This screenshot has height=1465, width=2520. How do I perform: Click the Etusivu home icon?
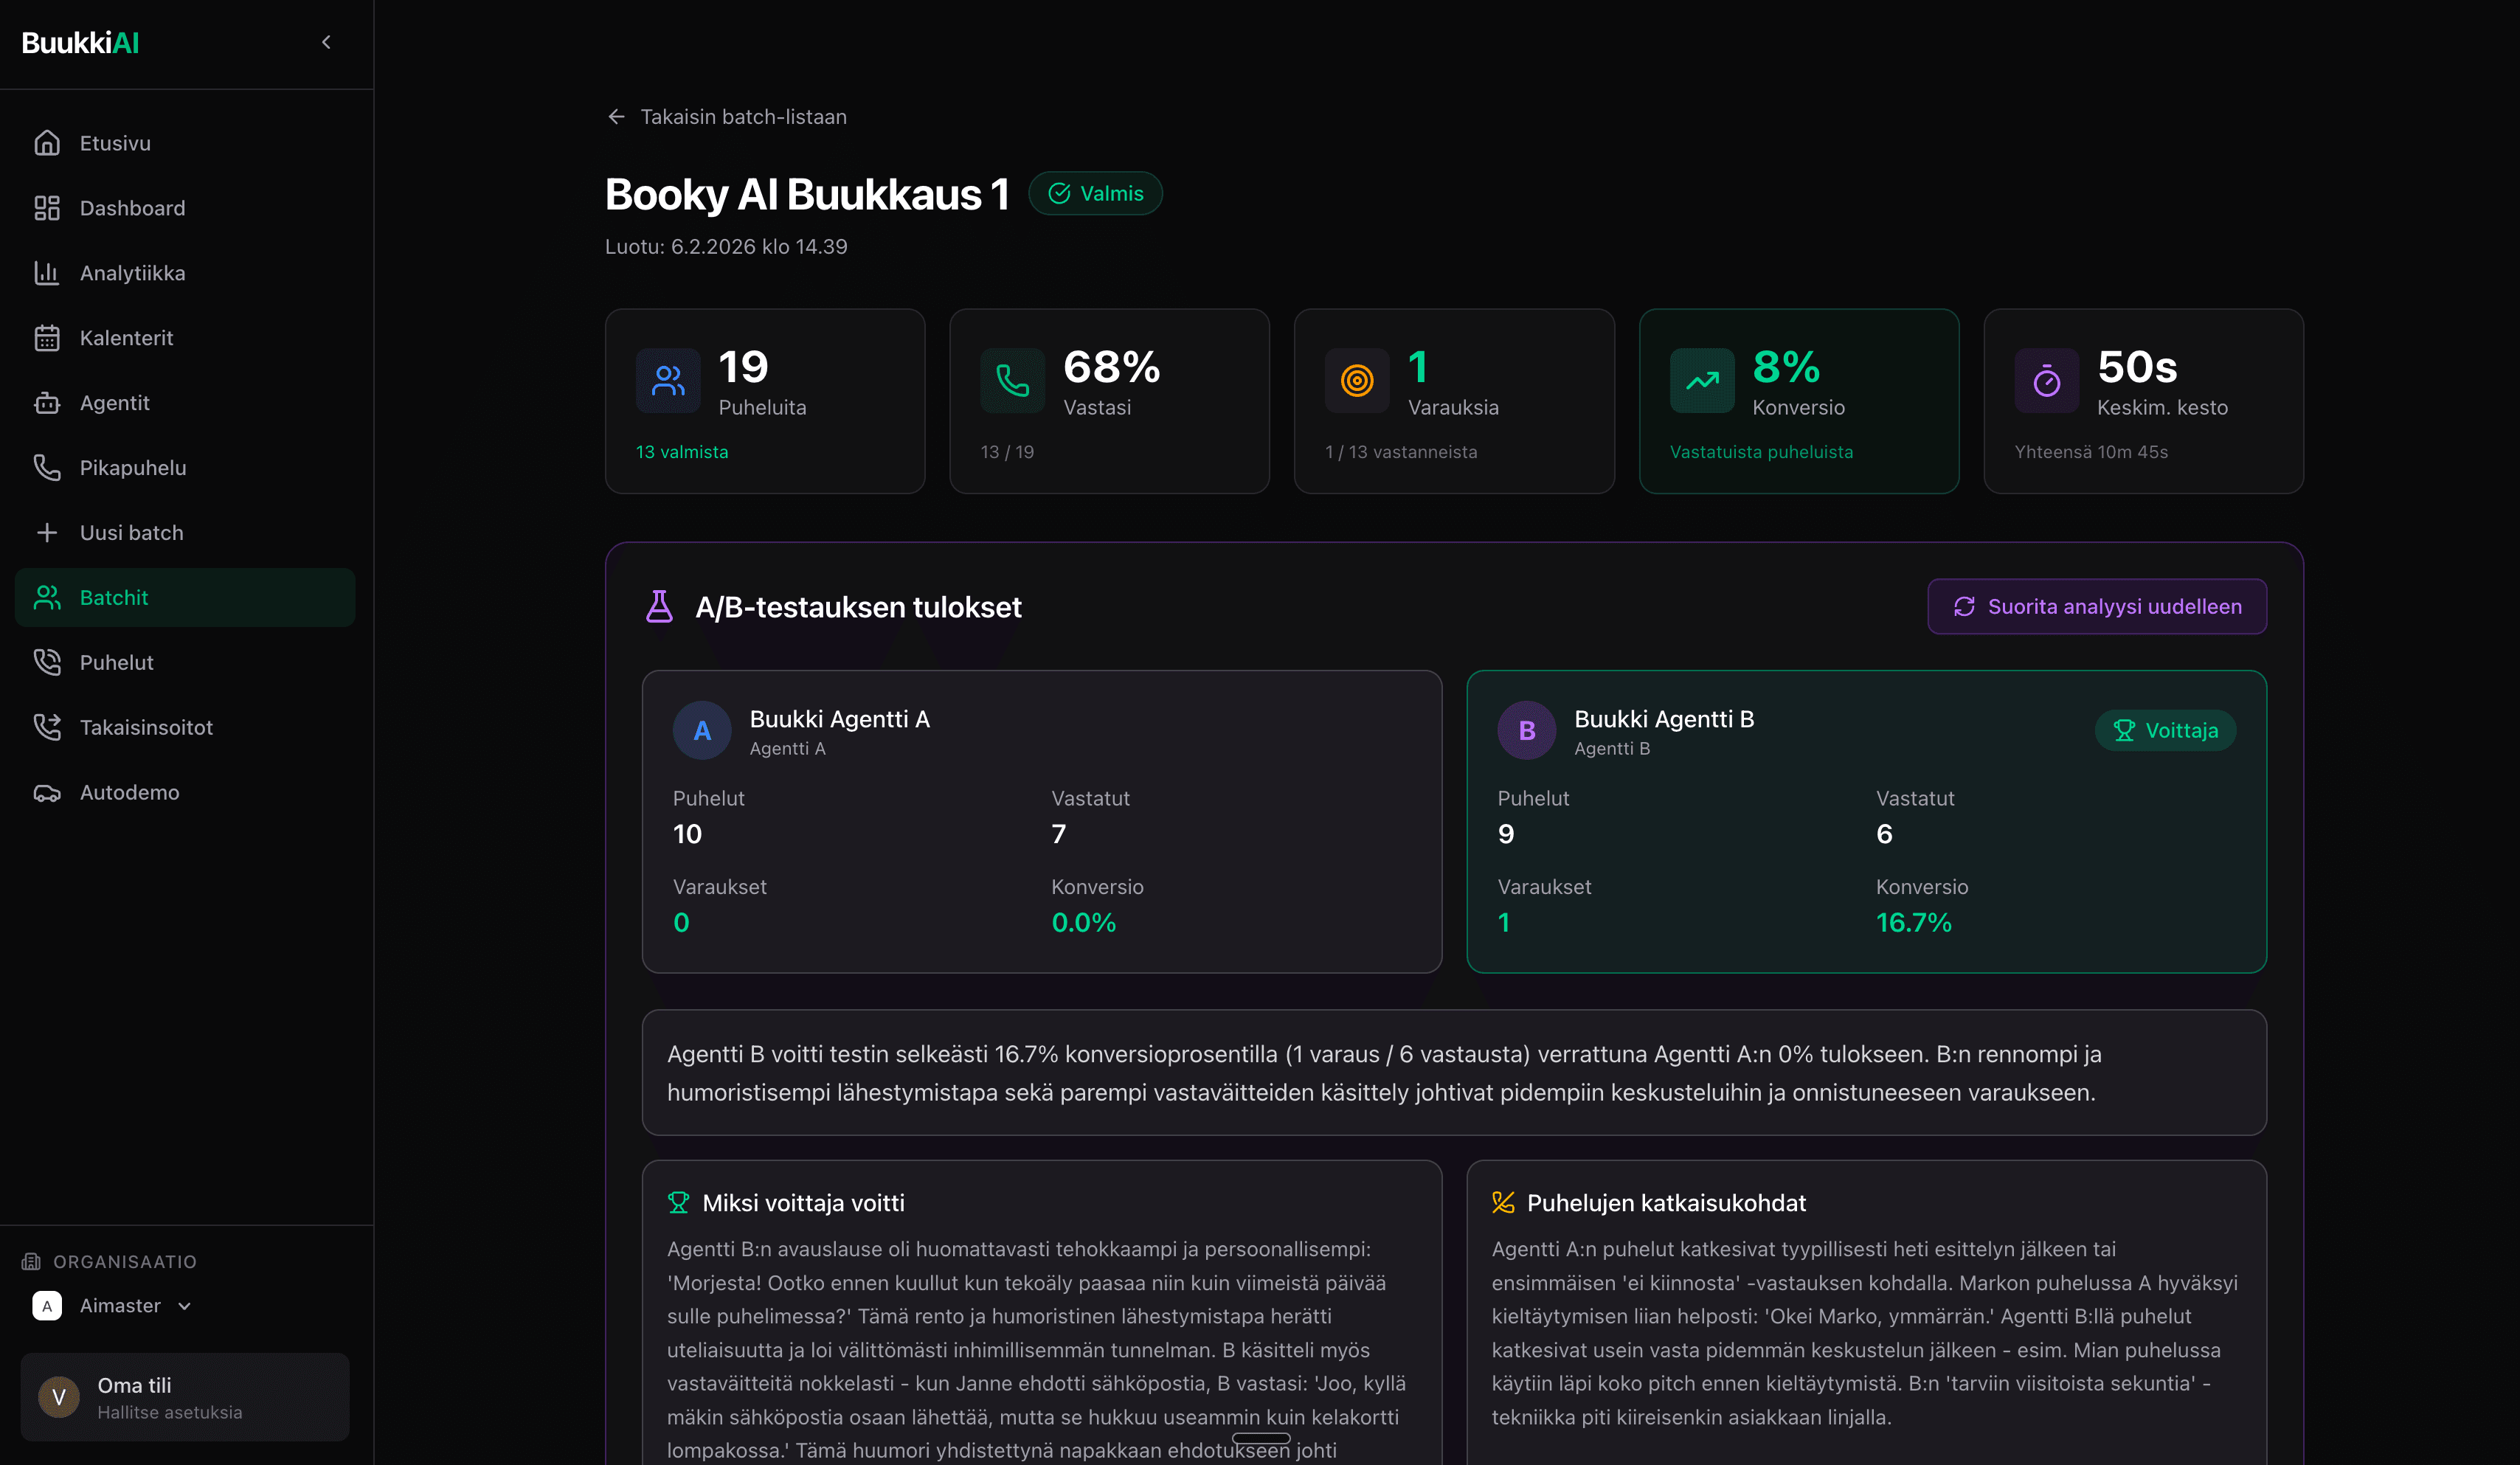pos(47,143)
